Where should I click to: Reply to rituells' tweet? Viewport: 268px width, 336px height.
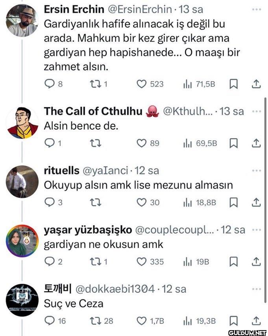point(49,202)
